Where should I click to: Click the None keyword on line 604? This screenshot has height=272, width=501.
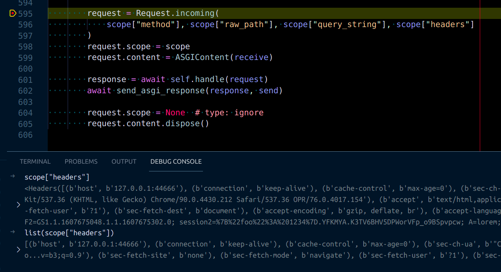click(x=175, y=113)
